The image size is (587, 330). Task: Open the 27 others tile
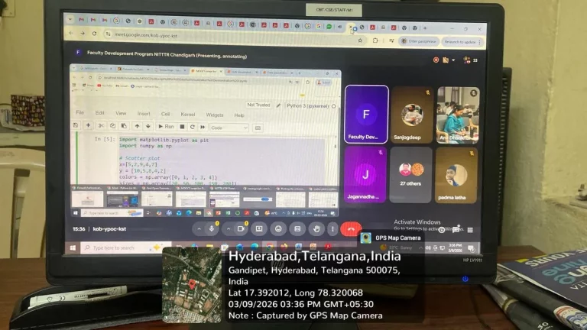[x=410, y=175]
